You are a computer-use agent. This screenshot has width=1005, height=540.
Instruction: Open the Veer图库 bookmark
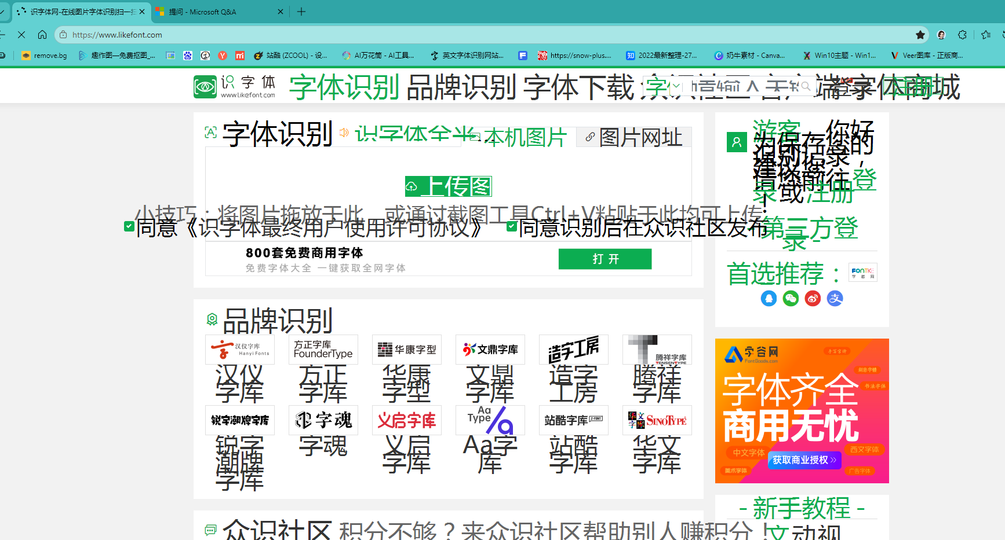pos(927,56)
